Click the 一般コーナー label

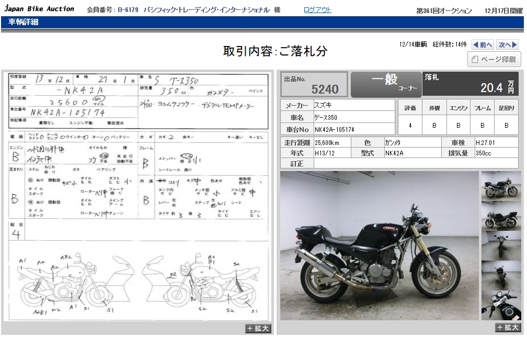pos(386,84)
